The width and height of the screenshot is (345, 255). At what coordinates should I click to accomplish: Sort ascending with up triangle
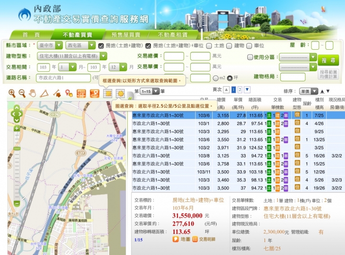(x=322, y=91)
